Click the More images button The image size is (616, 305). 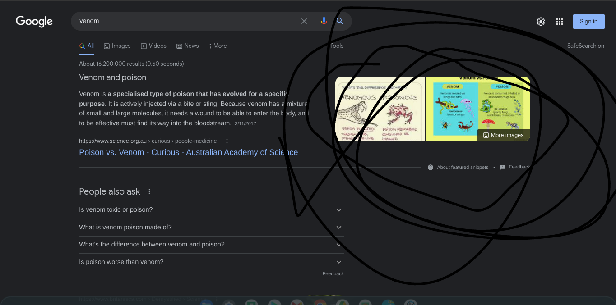click(503, 135)
